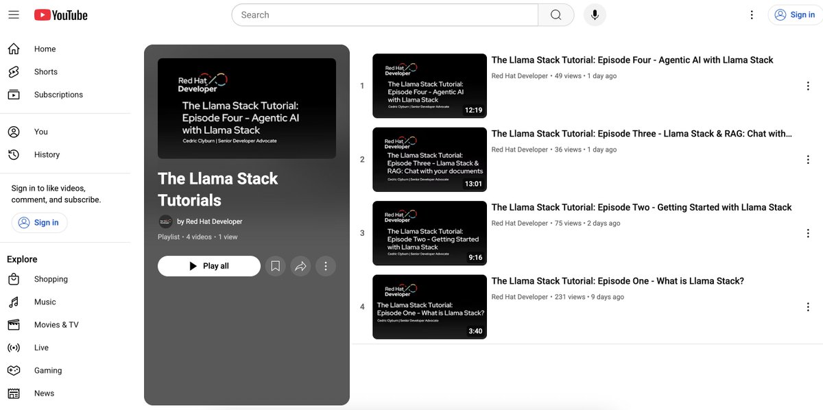The image size is (823, 410).
Task: Share the playlist via arrow icon
Action: 300,266
